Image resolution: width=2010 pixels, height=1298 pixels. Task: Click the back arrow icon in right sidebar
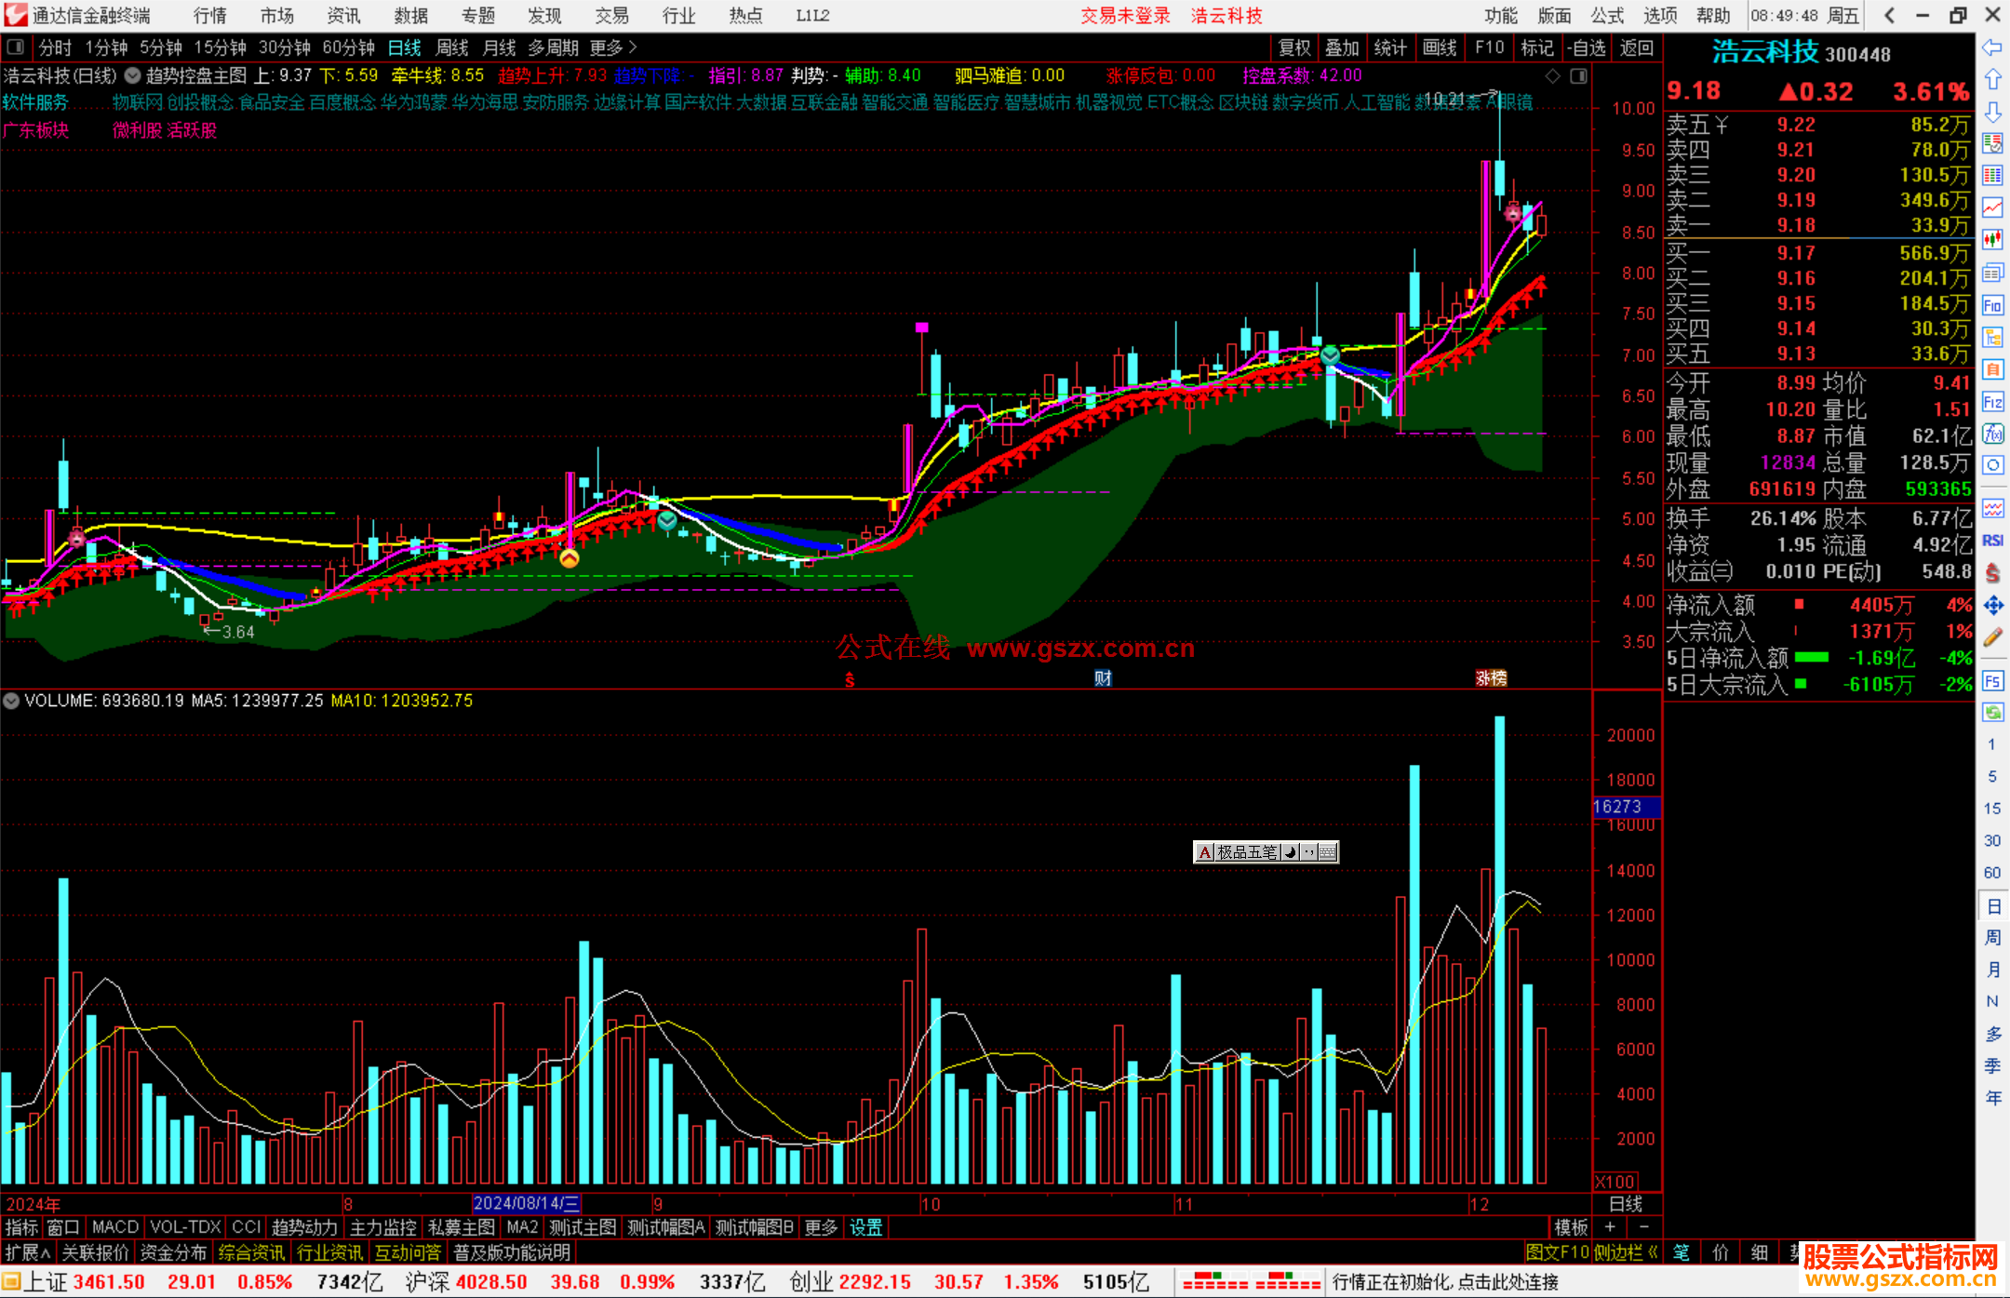[1992, 47]
